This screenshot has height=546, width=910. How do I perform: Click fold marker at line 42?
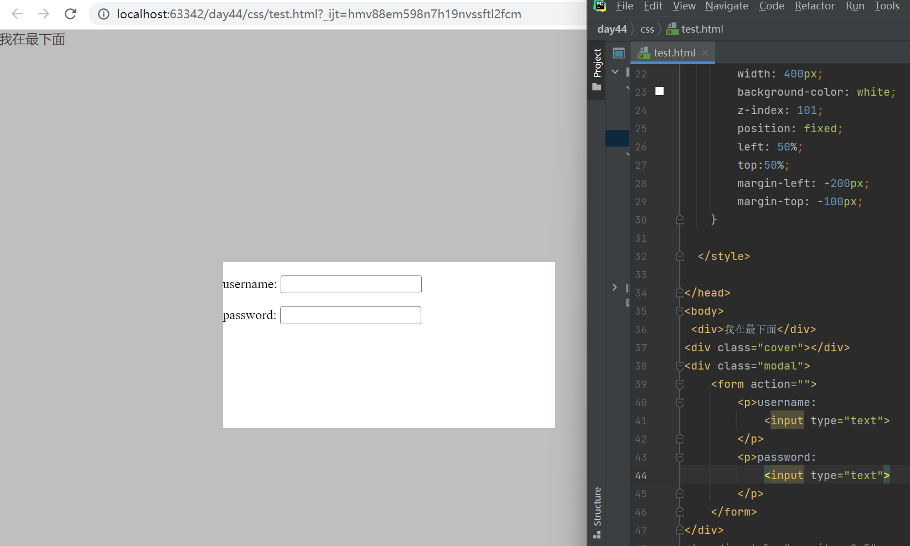[680, 439]
